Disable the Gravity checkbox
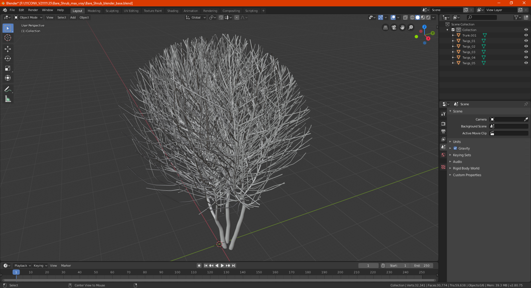 (x=455, y=148)
